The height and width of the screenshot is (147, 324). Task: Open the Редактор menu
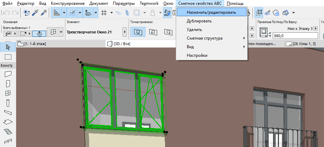coord(26,3)
